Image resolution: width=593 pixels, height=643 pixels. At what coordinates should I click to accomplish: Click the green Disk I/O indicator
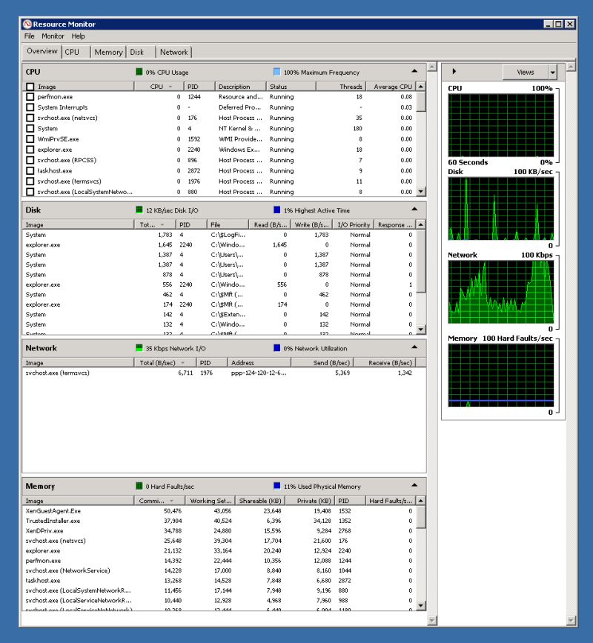[139, 210]
